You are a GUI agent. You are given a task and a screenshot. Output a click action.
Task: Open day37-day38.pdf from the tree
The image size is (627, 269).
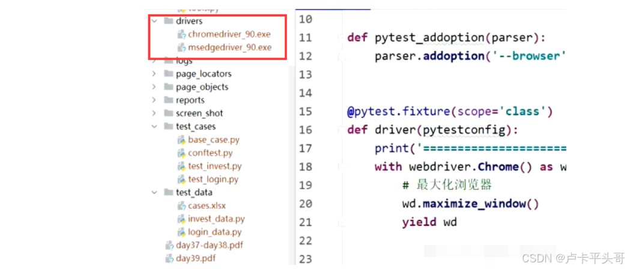[x=210, y=245]
